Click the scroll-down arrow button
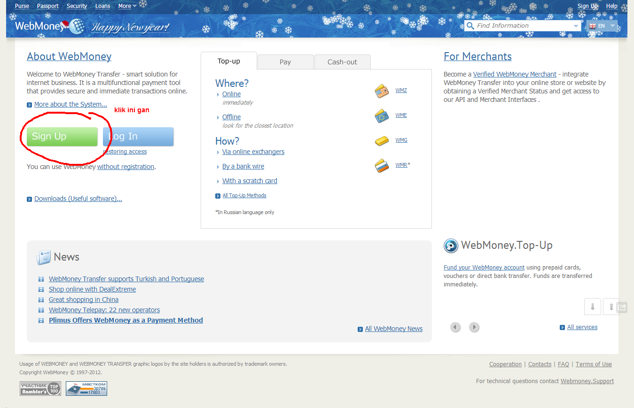634x408 pixels. tap(593, 307)
